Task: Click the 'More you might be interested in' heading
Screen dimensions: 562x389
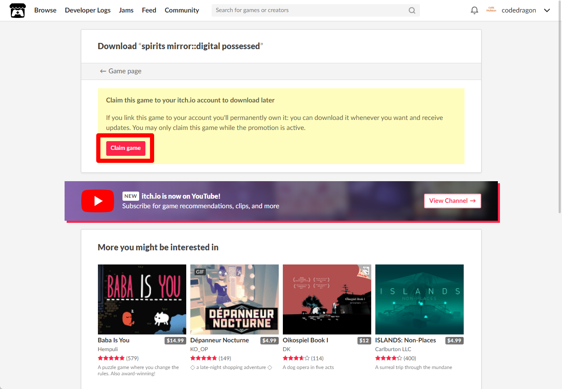Action: 158,247
